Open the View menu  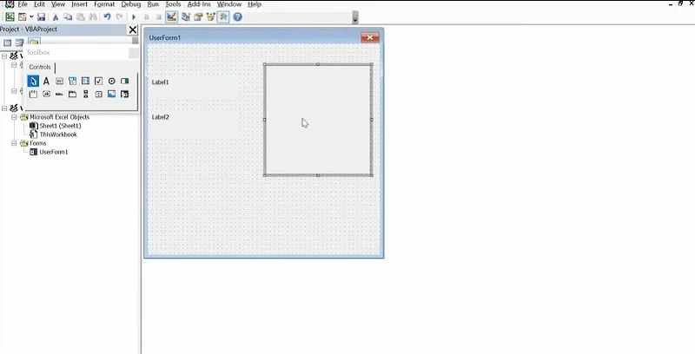58,4
